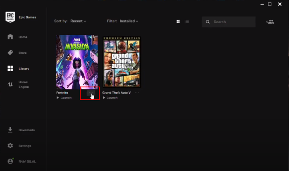Image resolution: width=289 pixels, height=171 pixels.
Task: Click the Search input field
Action: point(229,22)
